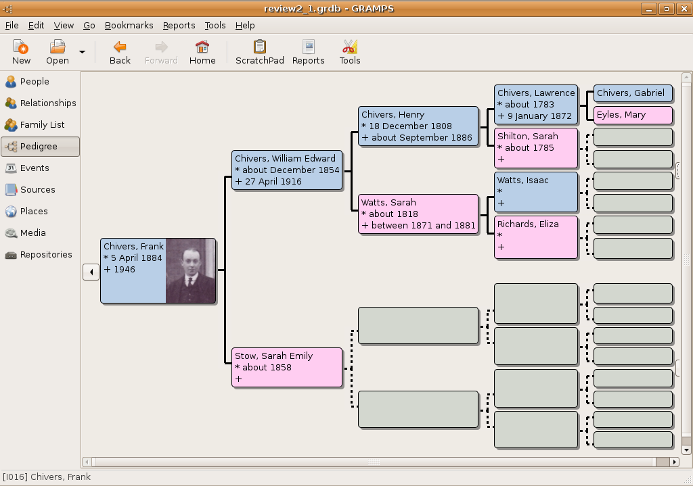This screenshot has height=486, width=693.
Task: Open the Reports menu in menu bar
Action: coord(179,25)
